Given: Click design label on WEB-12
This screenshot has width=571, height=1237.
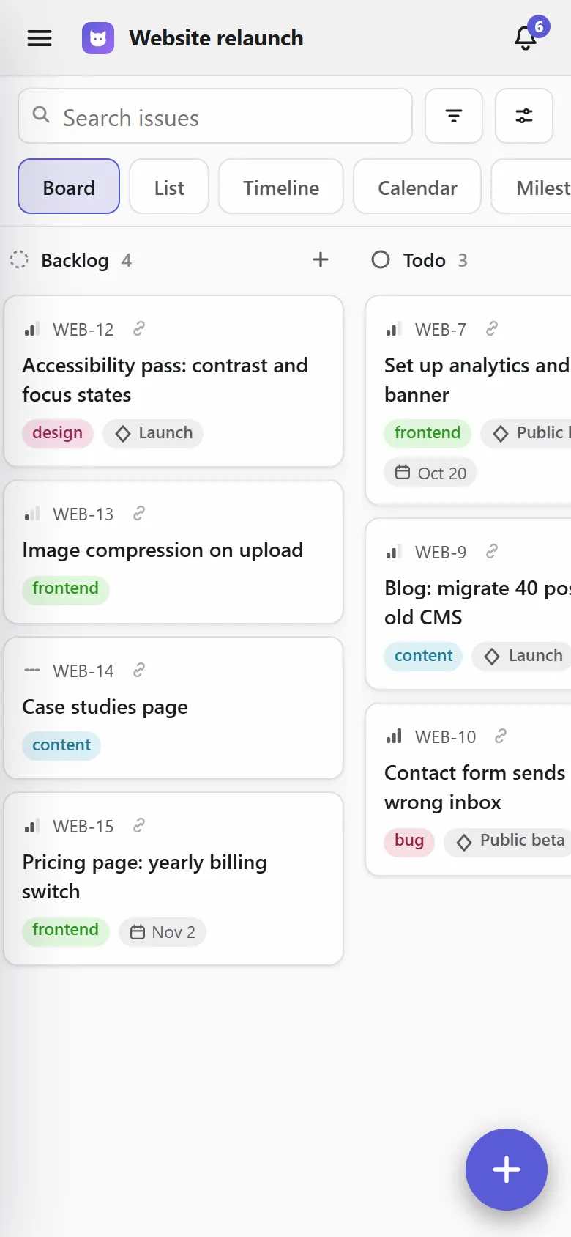Looking at the screenshot, I should tap(57, 433).
